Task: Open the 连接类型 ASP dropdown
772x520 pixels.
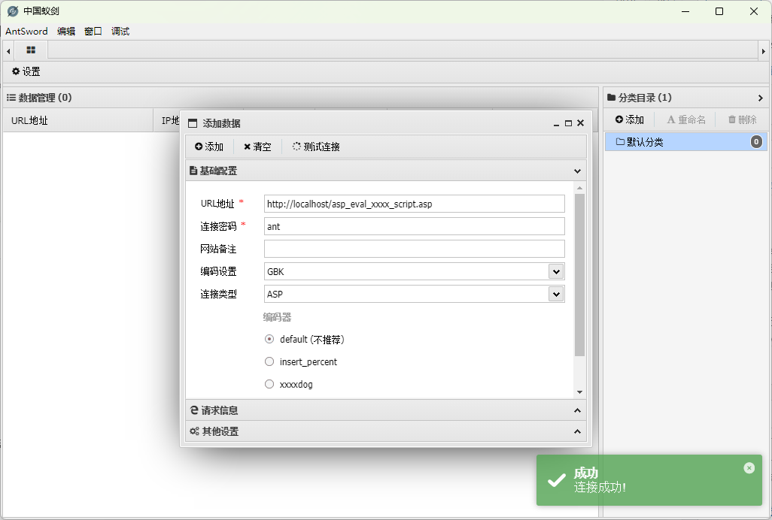Action: click(x=556, y=294)
